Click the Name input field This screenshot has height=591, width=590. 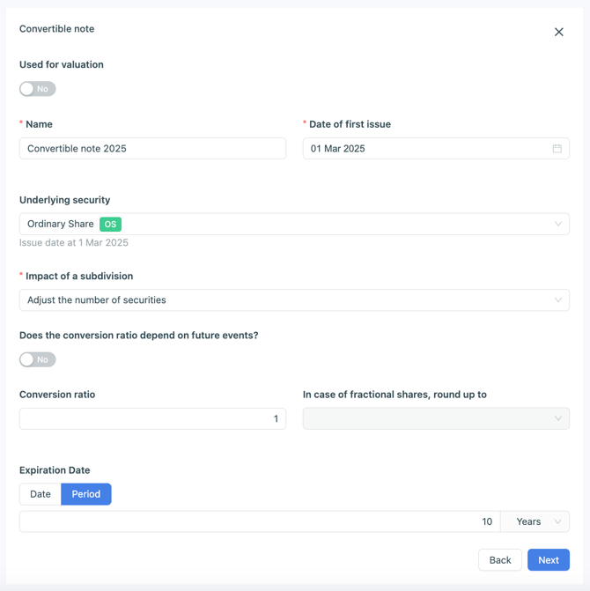coord(152,149)
